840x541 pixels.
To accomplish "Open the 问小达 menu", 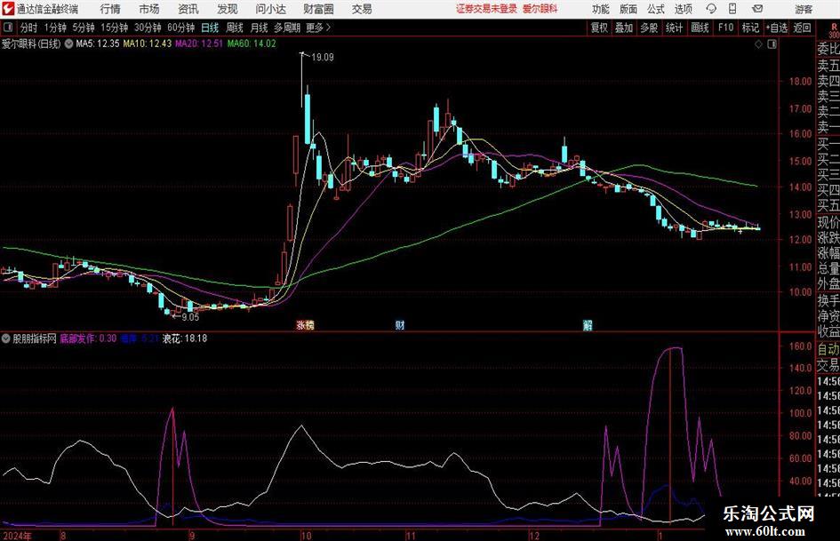I will point(270,9).
